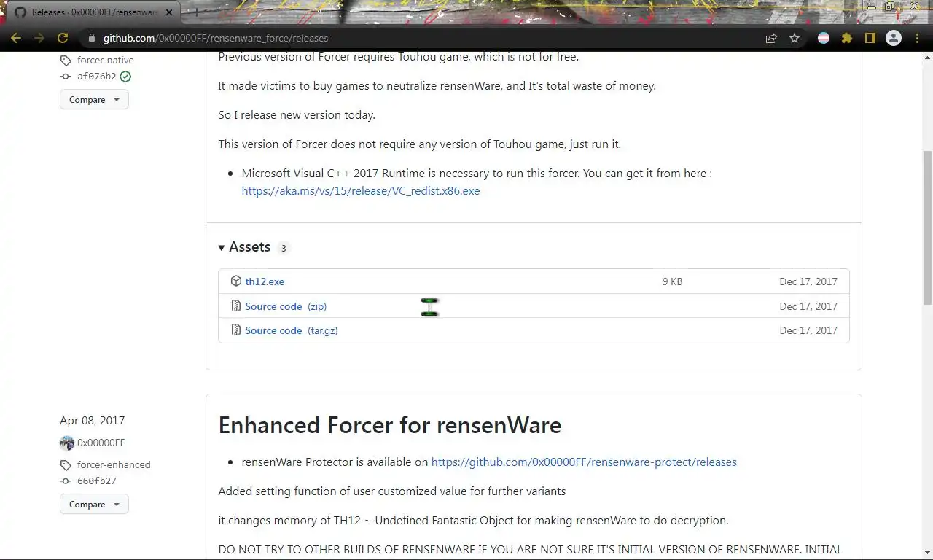
Task: Bookmark page with star icon
Action: tap(795, 38)
